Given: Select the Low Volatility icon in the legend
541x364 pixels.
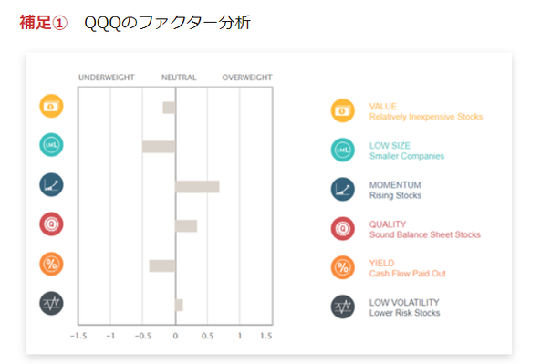Looking at the screenshot, I should tap(343, 307).
